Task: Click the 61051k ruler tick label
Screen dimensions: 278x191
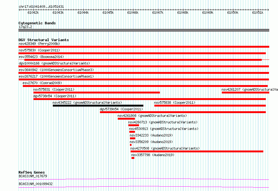Action: 258,12
